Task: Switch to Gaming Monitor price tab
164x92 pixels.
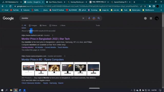Action: [x=77, y=2]
